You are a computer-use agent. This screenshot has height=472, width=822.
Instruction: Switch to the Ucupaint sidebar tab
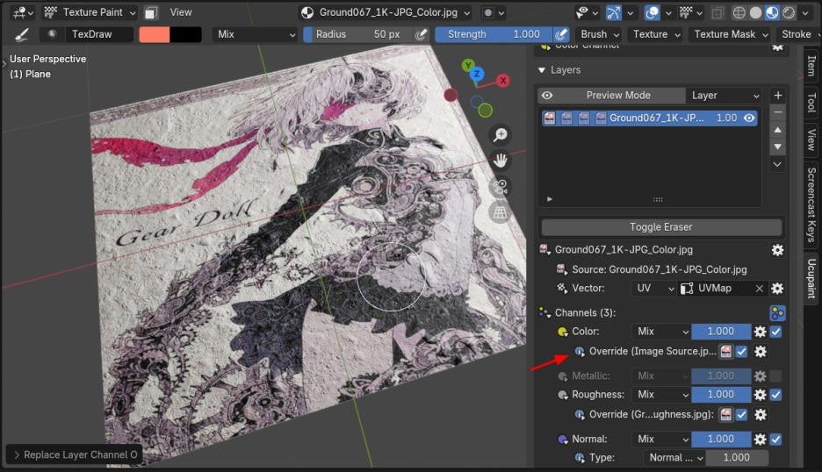click(x=811, y=278)
